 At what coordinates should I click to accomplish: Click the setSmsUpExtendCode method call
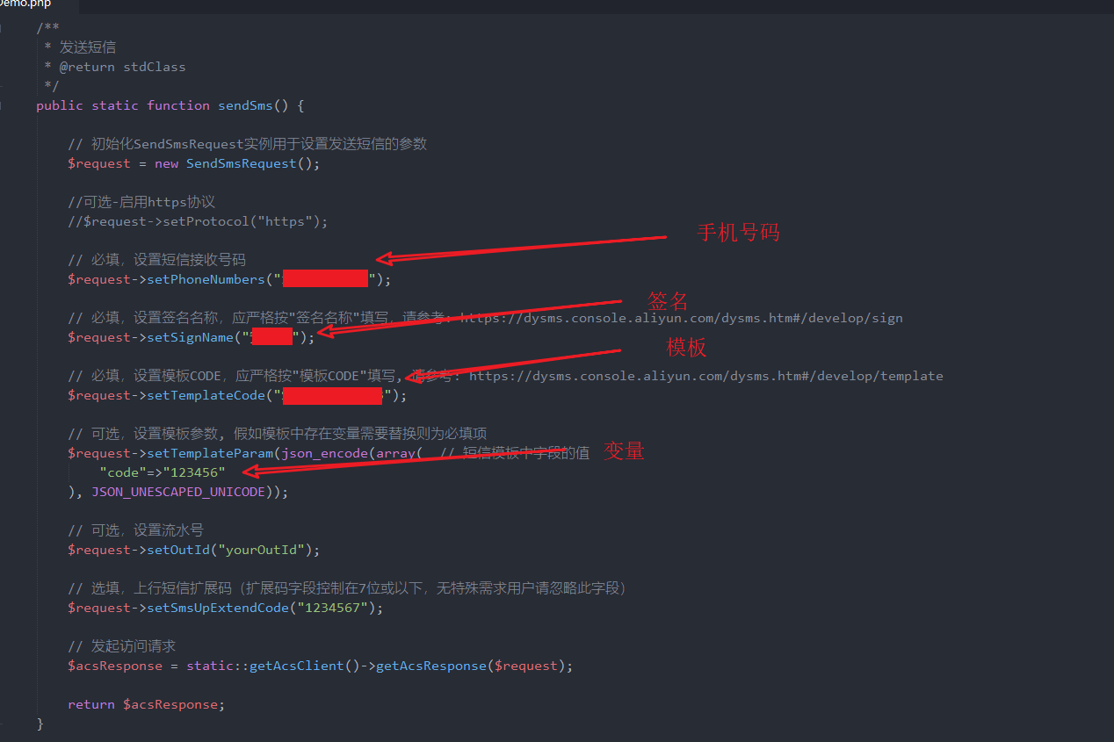tap(218, 608)
